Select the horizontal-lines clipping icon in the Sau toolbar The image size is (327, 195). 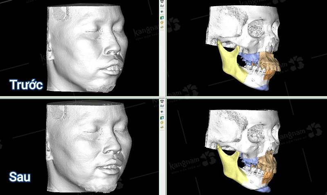[162, 112]
